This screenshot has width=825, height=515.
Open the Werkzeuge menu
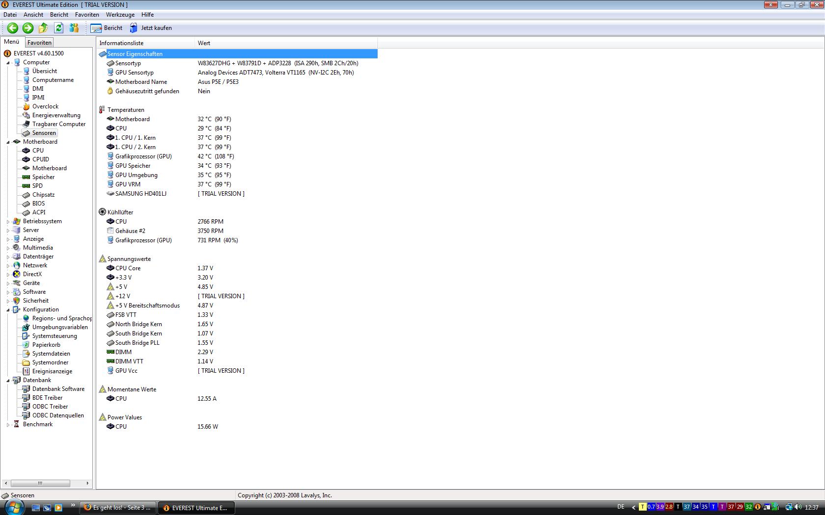pyautogui.click(x=120, y=15)
